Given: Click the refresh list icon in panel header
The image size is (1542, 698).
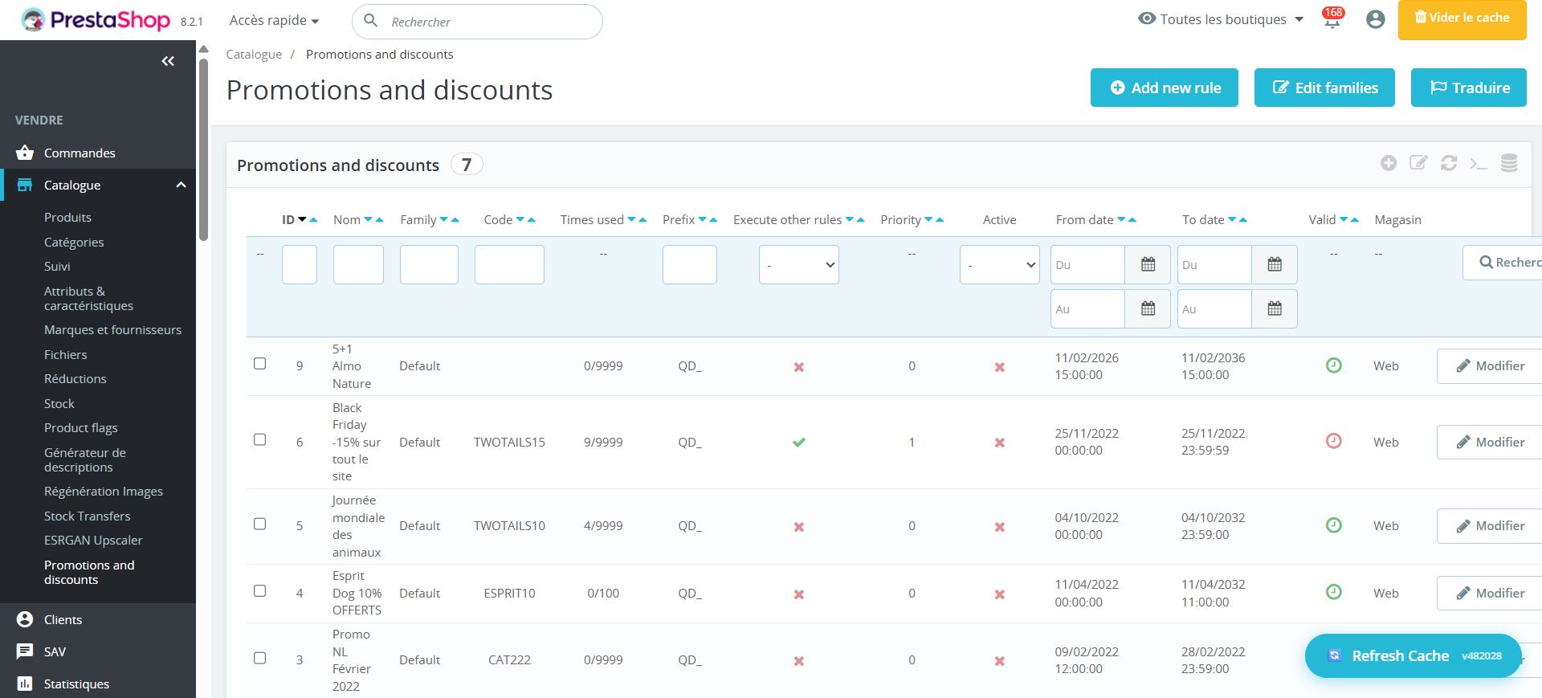Looking at the screenshot, I should click(1449, 163).
